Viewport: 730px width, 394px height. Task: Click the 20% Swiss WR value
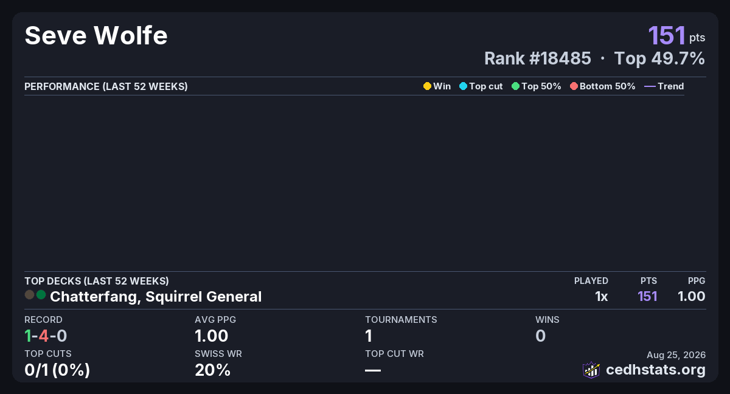click(213, 370)
